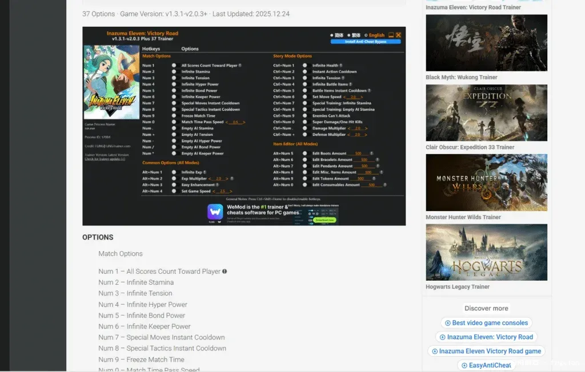Click the left arrow of Match Time Pass Speed
Viewport: 585px width, 372px height.
pyautogui.click(x=227, y=122)
